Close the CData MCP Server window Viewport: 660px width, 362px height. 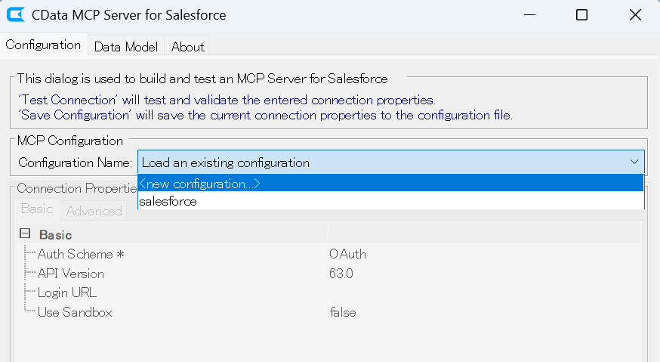635,15
